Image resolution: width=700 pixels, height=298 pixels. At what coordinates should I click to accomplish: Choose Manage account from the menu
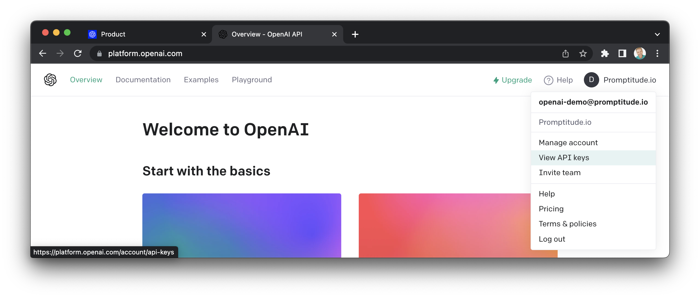pyautogui.click(x=593, y=143)
